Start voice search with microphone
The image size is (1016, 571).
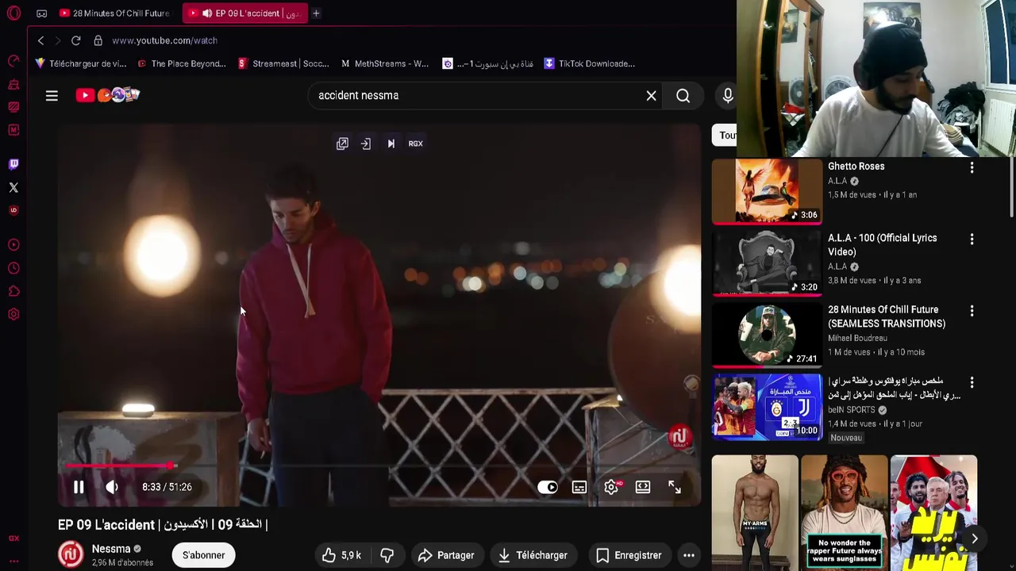pyautogui.click(x=727, y=96)
